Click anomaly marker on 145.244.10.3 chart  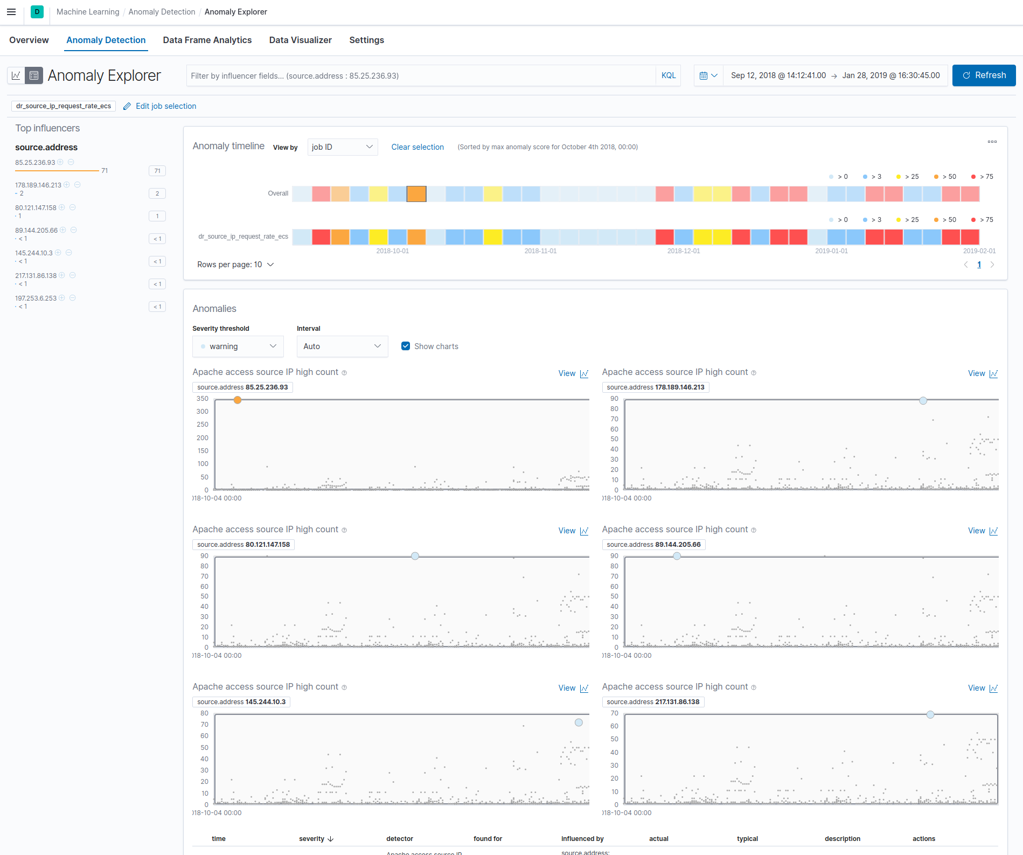[579, 722]
